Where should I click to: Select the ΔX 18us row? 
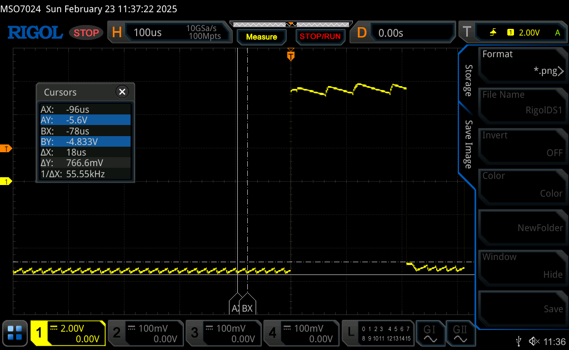click(x=85, y=152)
